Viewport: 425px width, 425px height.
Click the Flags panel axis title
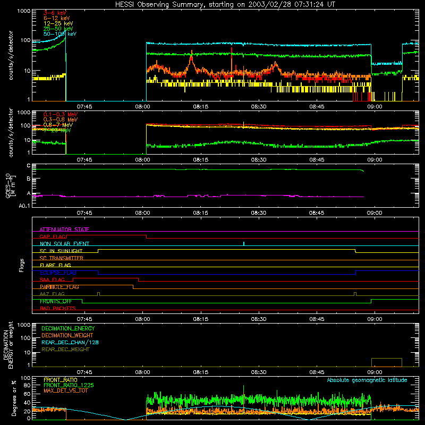coord(22,265)
